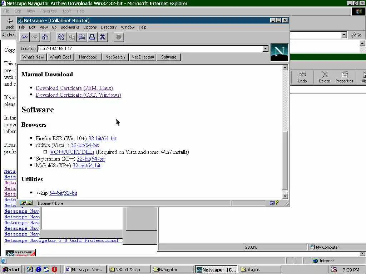Open the Tools menu in Internet Explorer
This screenshot has height=274, width=366.
[x=67, y=11]
